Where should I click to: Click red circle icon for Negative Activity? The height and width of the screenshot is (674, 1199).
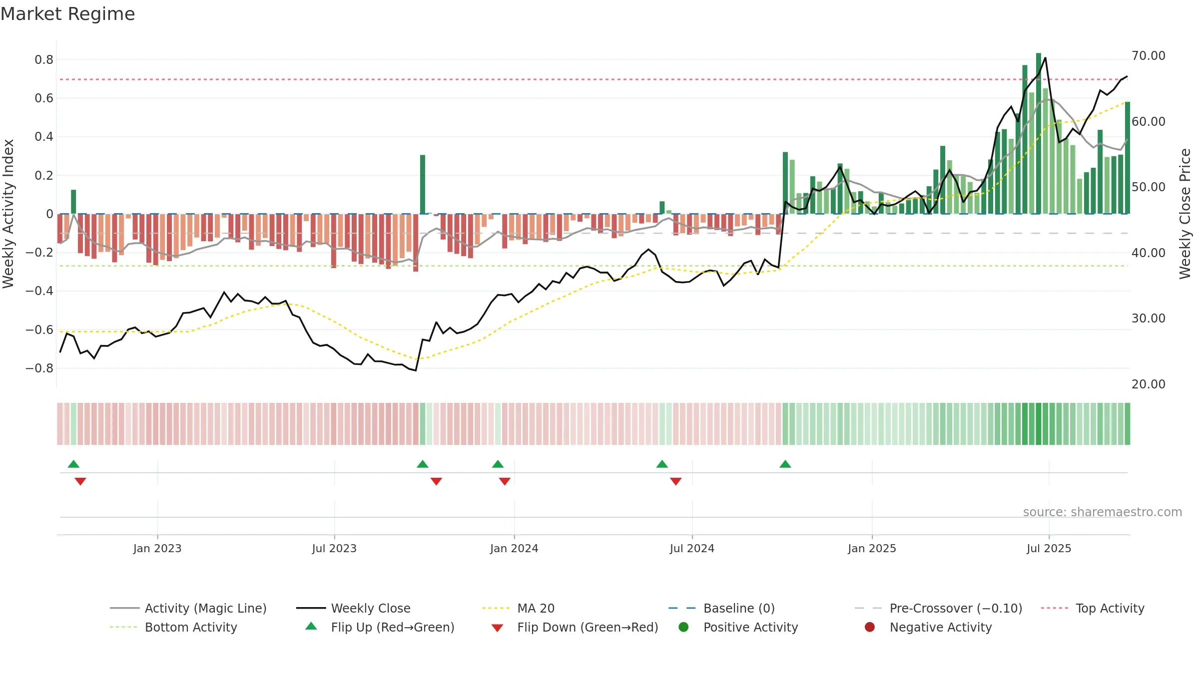pyautogui.click(x=870, y=627)
